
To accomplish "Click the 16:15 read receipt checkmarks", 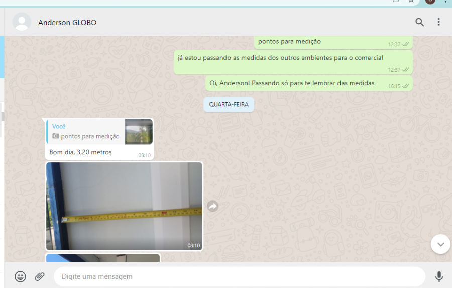I will (406, 86).
